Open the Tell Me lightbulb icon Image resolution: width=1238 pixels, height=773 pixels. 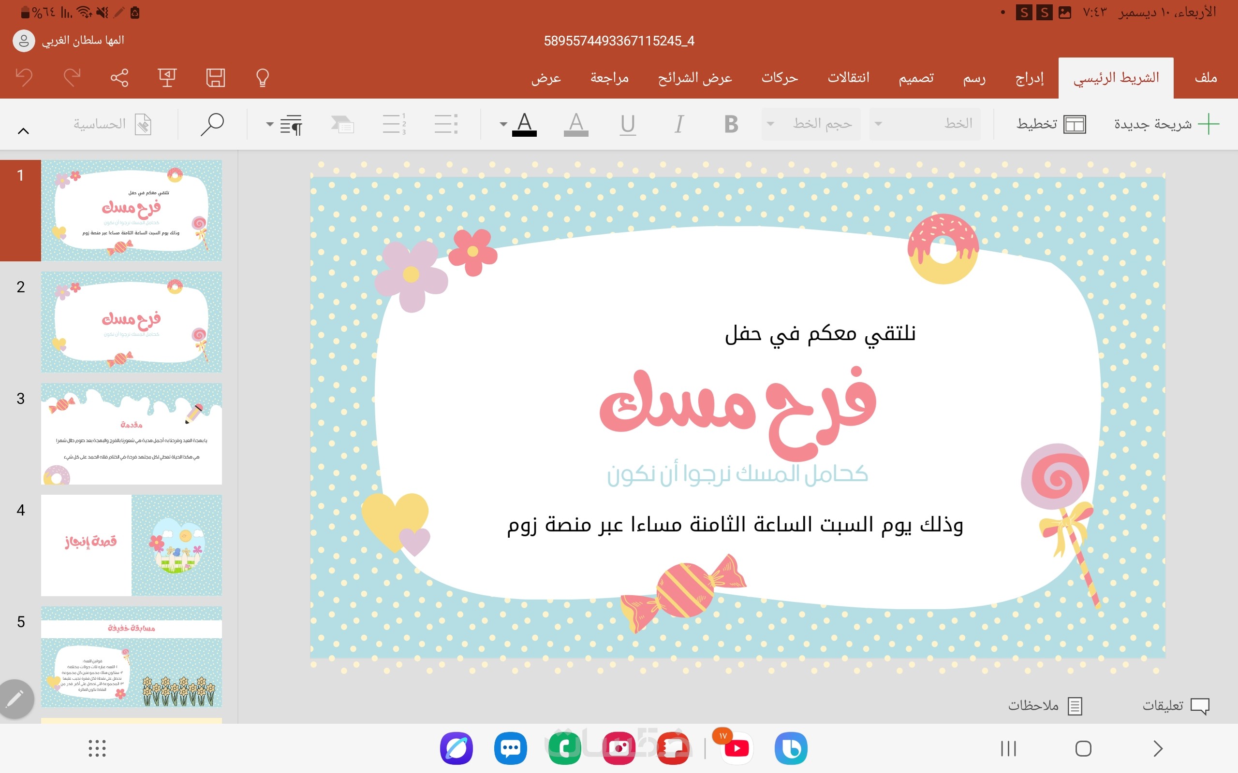pos(263,78)
